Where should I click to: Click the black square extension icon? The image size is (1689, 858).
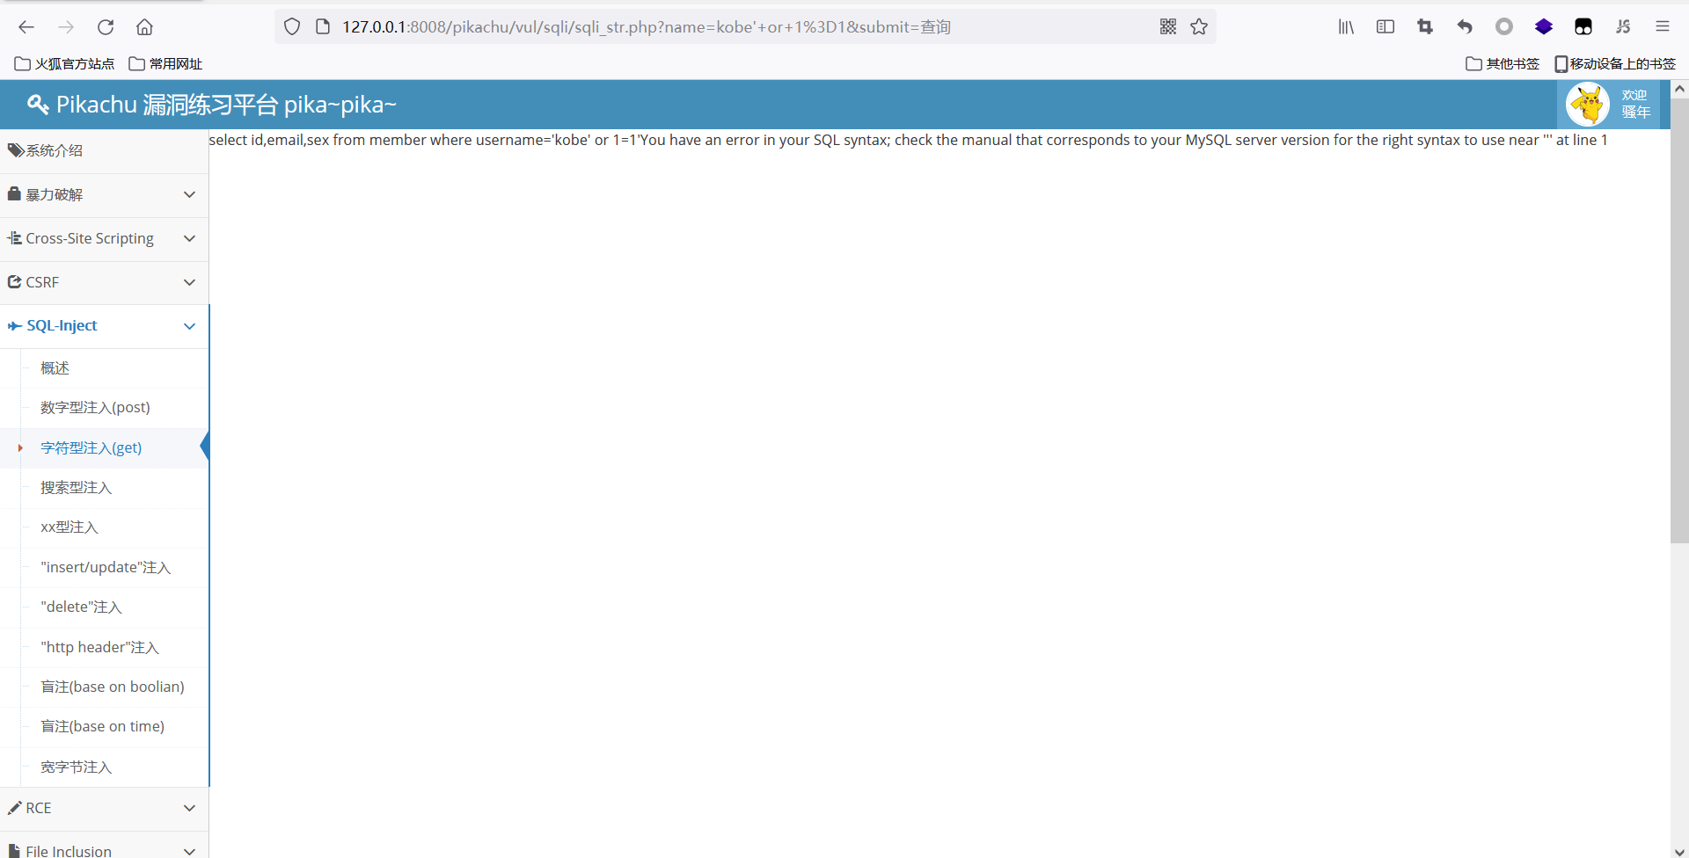tap(1583, 27)
